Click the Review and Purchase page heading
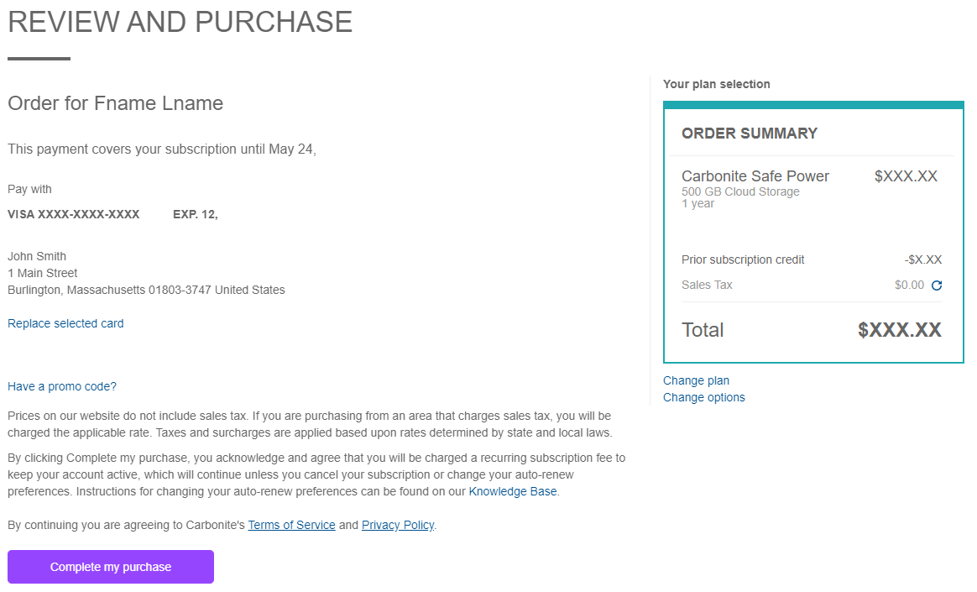This screenshot has width=977, height=592. [x=180, y=23]
